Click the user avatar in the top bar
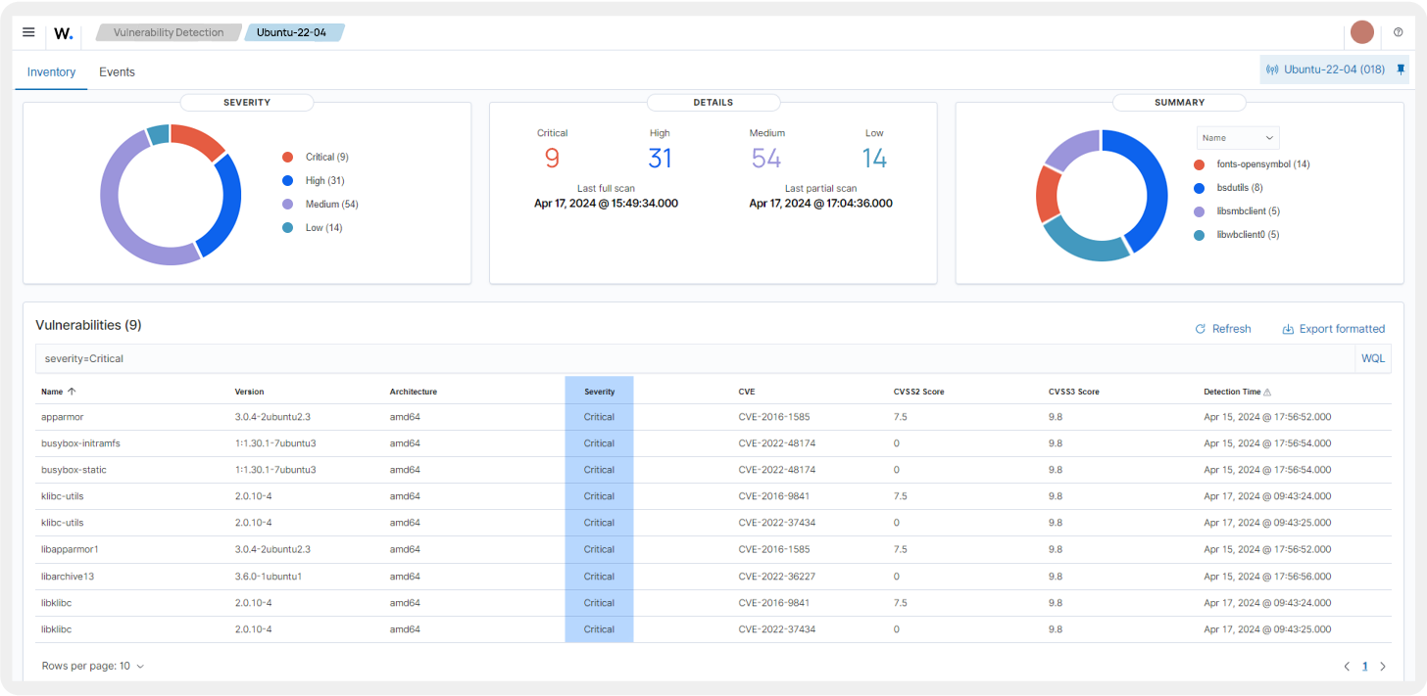The height and width of the screenshot is (696, 1427). click(1361, 32)
